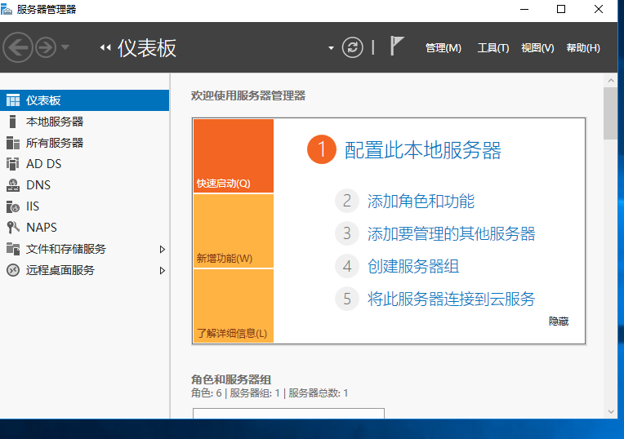Open dropdown arrow left of refresh
Viewport: 624px width, 439px height.
331,48
